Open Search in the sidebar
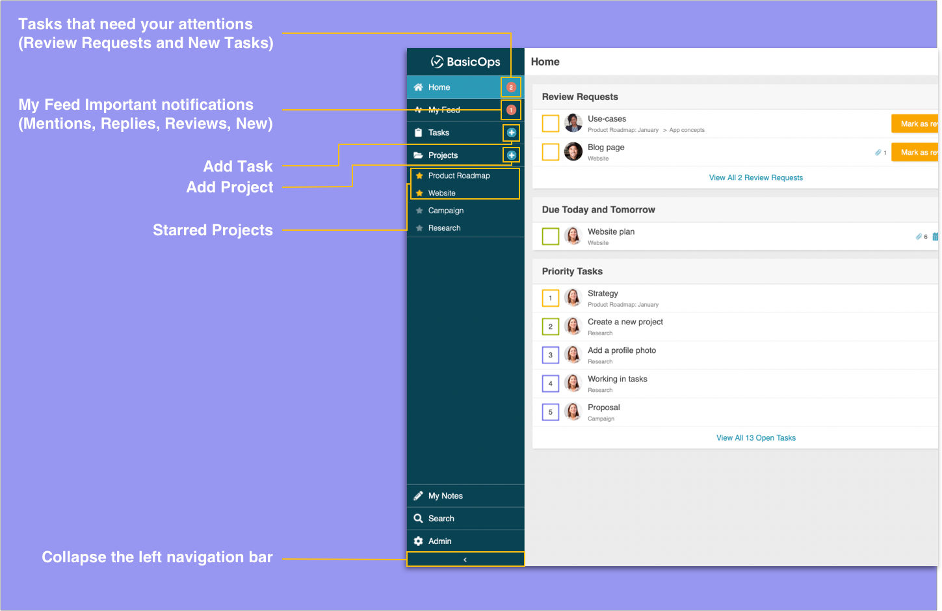This screenshot has height=611, width=942. (x=441, y=519)
